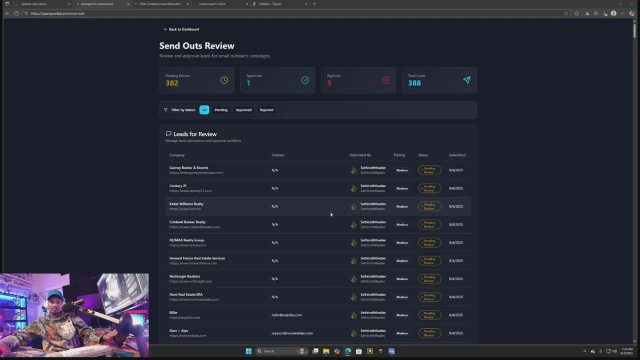The height and width of the screenshot is (360, 640).
Task: Open Epic Games launcher from taskbar
Action: tap(380, 351)
